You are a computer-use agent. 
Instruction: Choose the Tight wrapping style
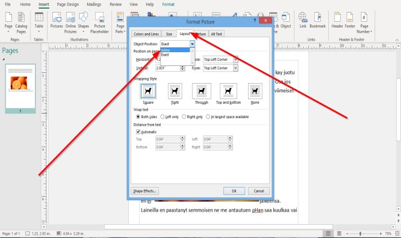point(175,91)
